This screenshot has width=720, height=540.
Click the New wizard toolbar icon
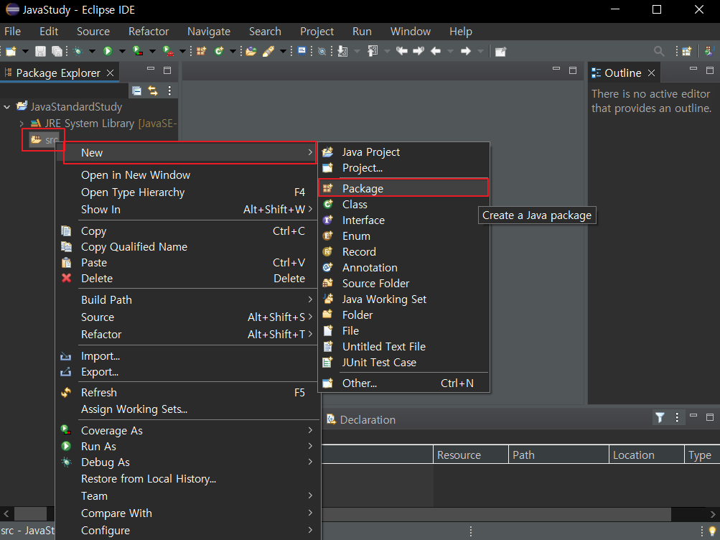(11, 52)
